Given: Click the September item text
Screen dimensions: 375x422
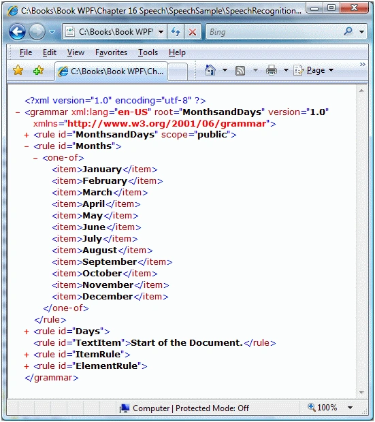Looking at the screenshot, I should [x=110, y=262].
